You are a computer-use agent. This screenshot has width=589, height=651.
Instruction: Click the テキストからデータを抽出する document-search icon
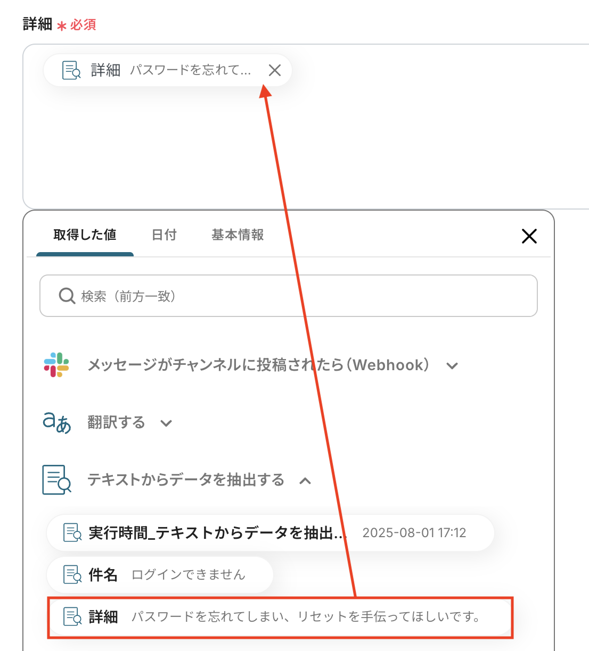point(56,480)
